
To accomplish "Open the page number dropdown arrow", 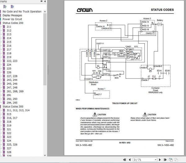I will click(156, 160).
